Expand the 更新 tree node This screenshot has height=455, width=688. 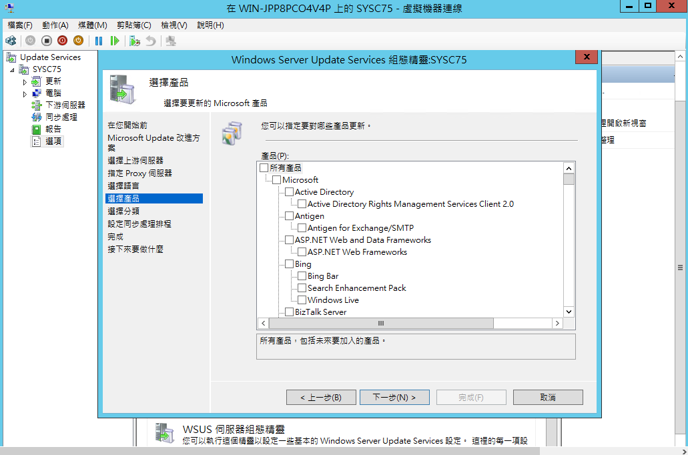(x=25, y=81)
